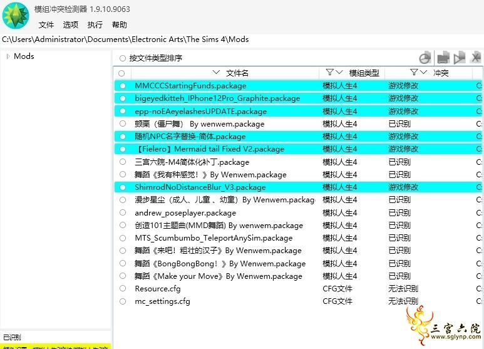
Task: Check the bigeyedkitteh_IPhone12Pro_Graphite row circle
Action: (x=123, y=98)
